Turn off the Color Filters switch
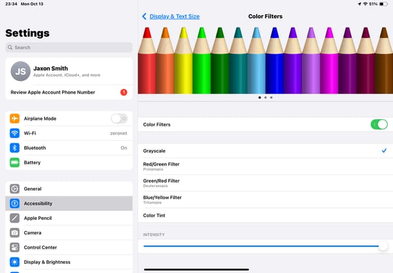The width and height of the screenshot is (393, 273). click(379, 124)
